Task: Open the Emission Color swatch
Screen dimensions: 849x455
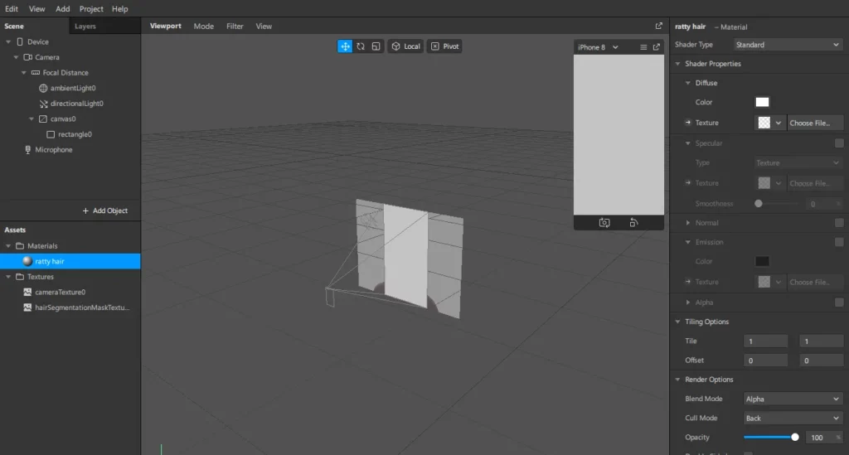Action: click(762, 261)
